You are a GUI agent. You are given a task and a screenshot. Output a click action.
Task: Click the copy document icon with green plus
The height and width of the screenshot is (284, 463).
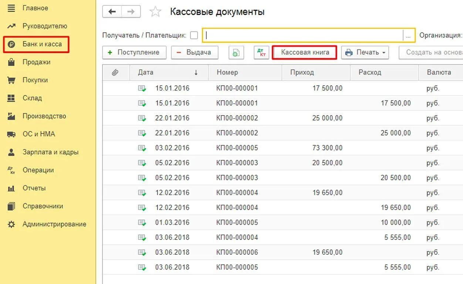click(236, 53)
